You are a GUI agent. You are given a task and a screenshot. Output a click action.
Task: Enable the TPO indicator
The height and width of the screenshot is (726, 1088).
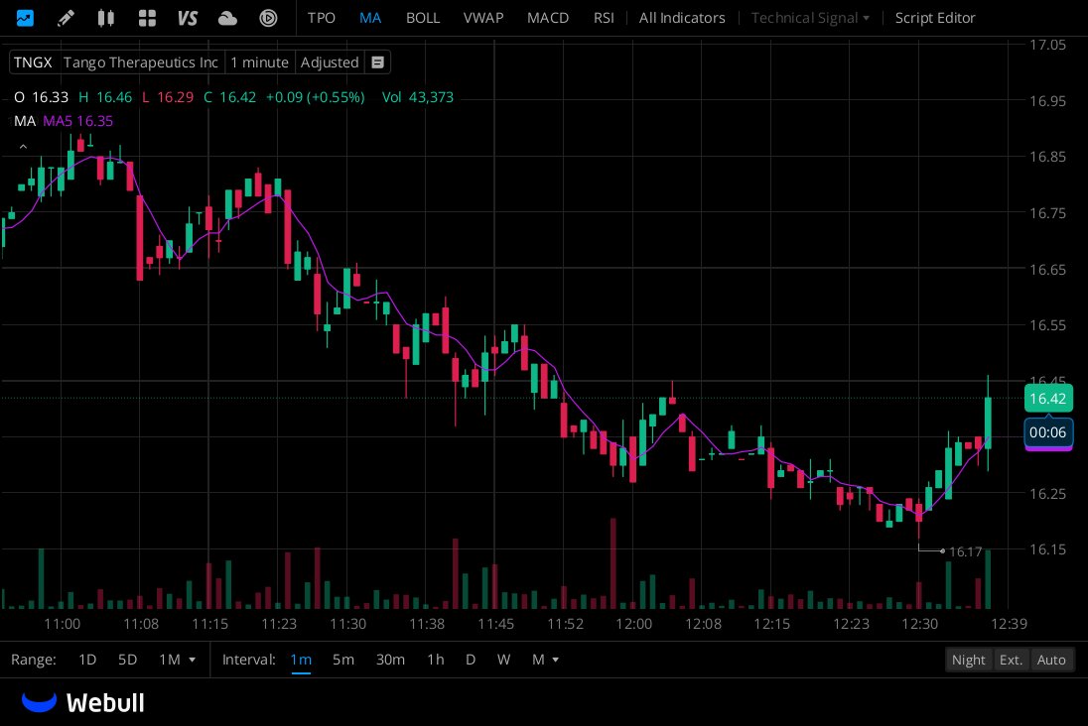pyautogui.click(x=322, y=18)
